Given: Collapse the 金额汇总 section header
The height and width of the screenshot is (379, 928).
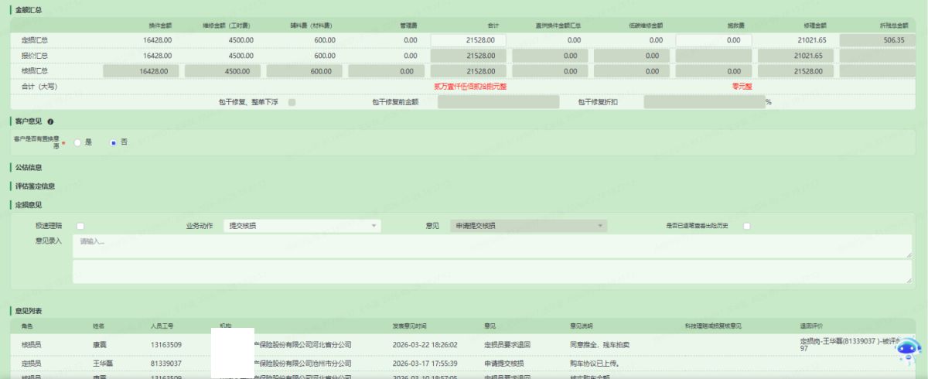Looking at the screenshot, I should (29, 9).
